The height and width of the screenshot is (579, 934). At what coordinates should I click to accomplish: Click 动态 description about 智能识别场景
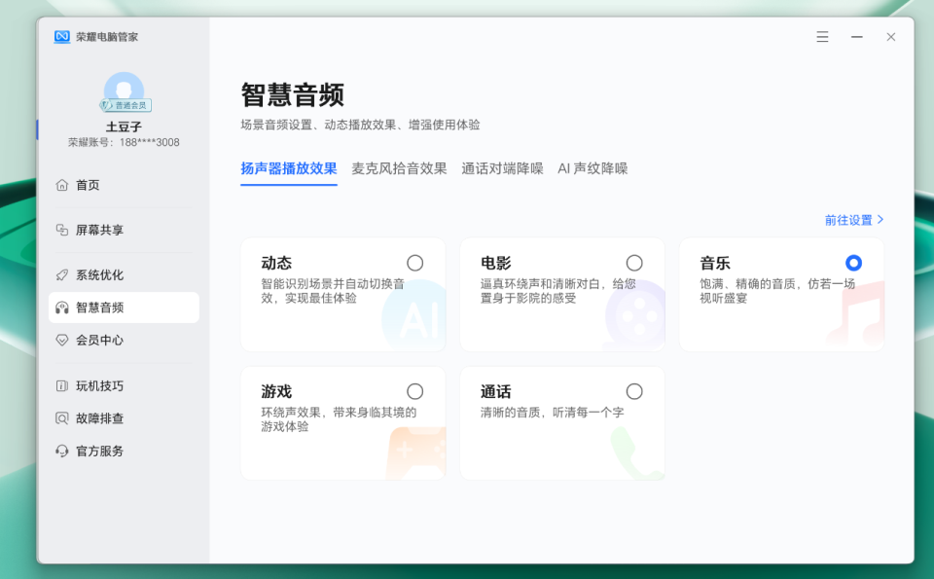(x=333, y=291)
